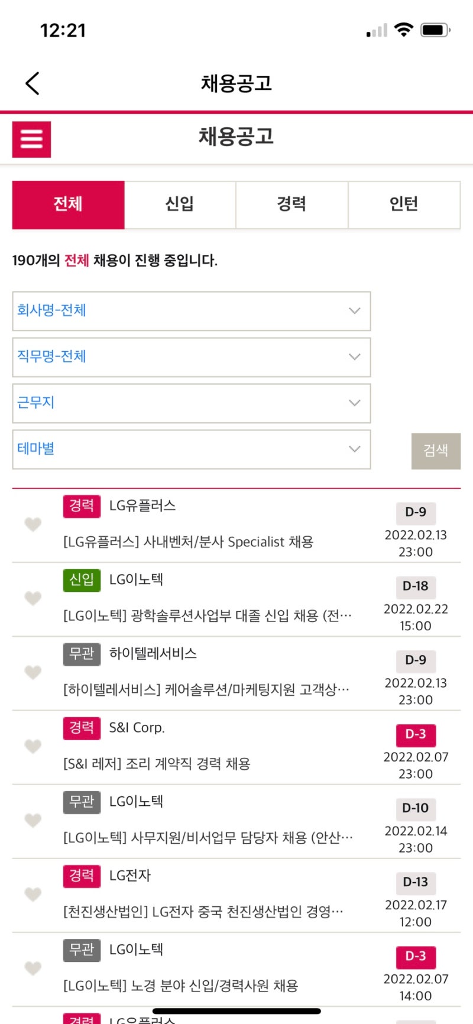473x1024 pixels.
Task: Tap the back arrow icon
Action: [33, 83]
